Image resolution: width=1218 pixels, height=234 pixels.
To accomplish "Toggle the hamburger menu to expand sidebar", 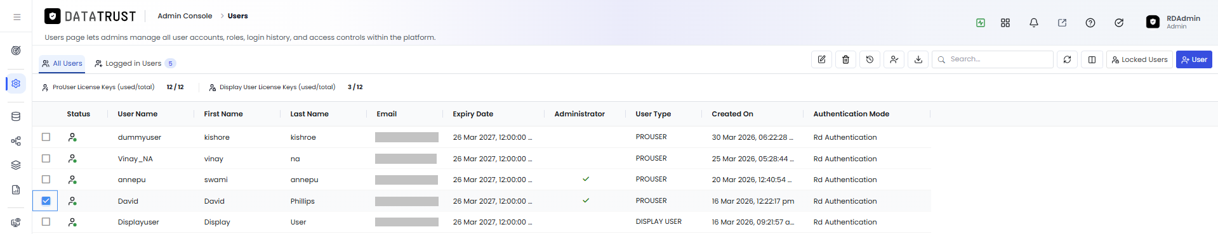I will pyautogui.click(x=17, y=17).
